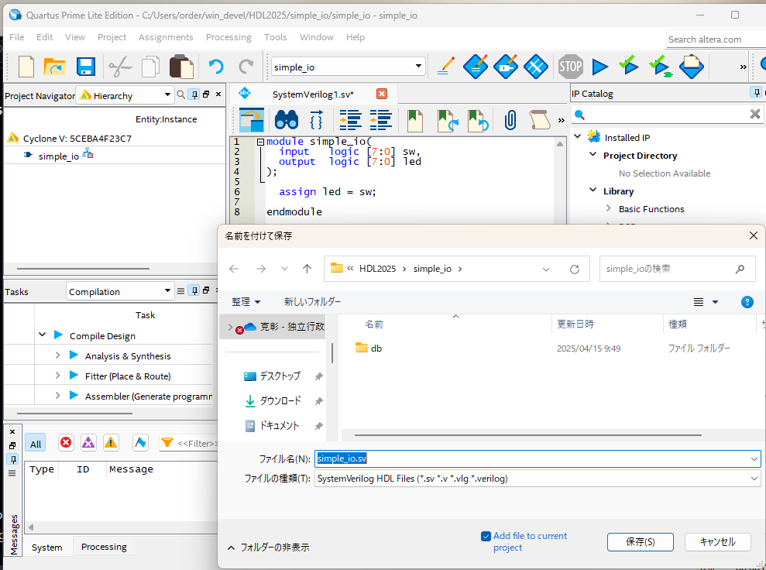This screenshot has height=570, width=766.
Task: Click 新しいフォルダー to create folder
Action: [312, 302]
